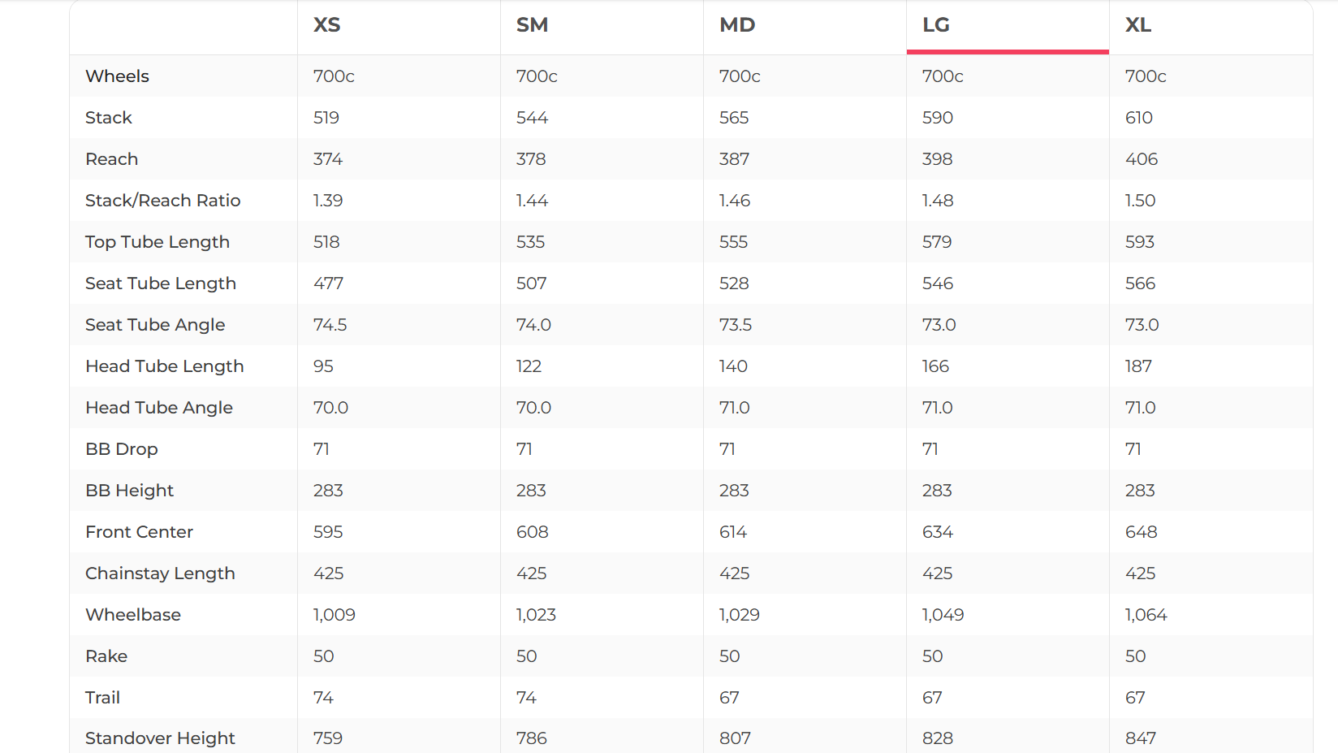Select the XS Head Tube Length value 95
Image resolution: width=1338 pixels, height=753 pixels.
point(323,366)
